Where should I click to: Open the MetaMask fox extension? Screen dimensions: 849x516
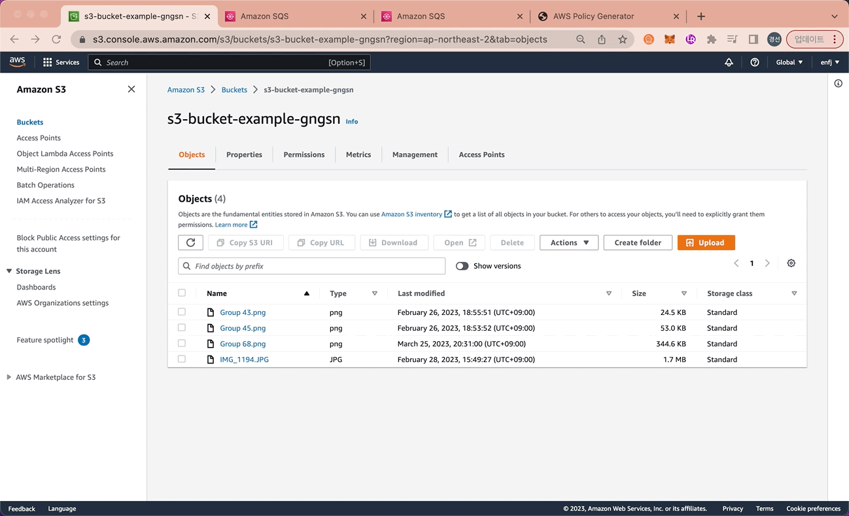[x=670, y=39]
